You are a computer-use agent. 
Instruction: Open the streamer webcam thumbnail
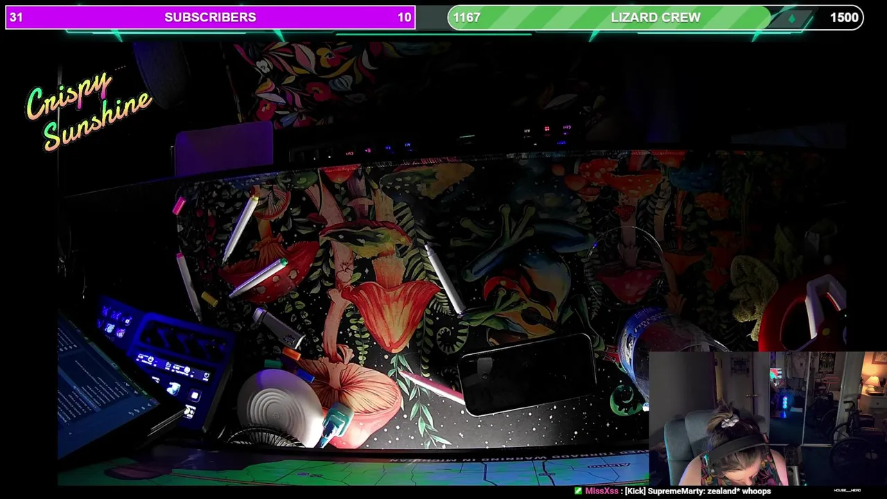click(768, 419)
